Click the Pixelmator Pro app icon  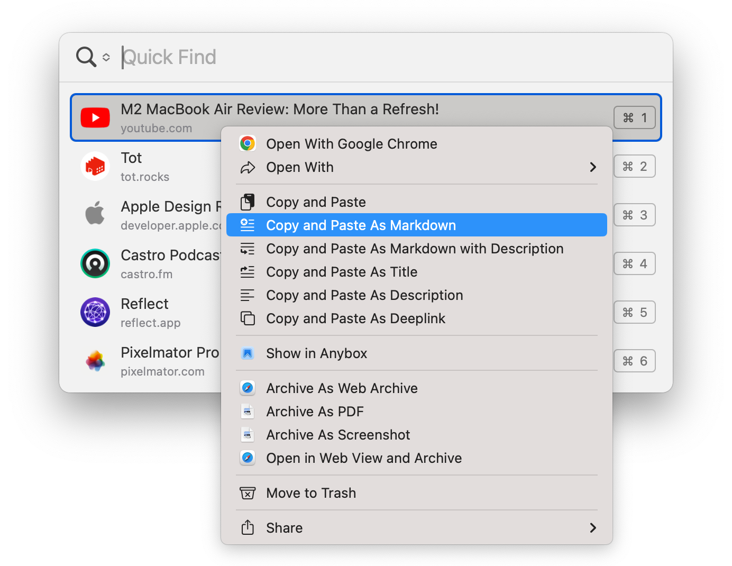click(x=95, y=361)
